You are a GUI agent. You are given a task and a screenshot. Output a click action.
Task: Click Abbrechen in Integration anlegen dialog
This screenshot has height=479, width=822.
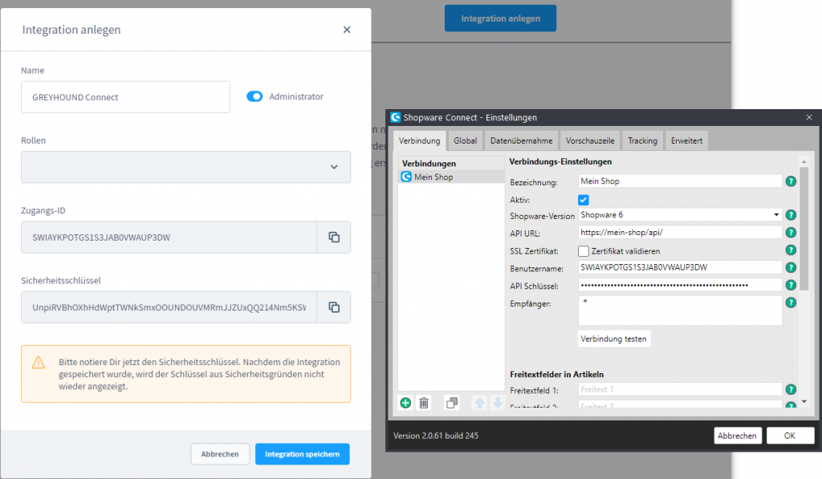[220, 454]
